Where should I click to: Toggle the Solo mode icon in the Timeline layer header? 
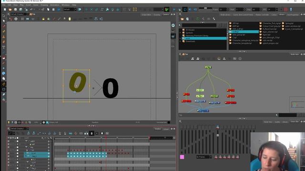click(10, 138)
